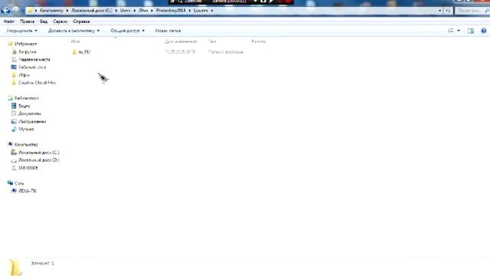Screen dimensions: 490x276
Task: Open the view options dropdown arrow
Action: tap(459, 31)
